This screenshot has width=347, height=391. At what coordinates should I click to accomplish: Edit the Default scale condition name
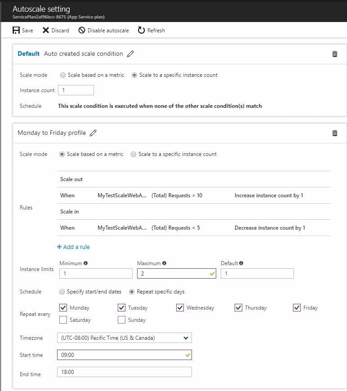point(130,53)
